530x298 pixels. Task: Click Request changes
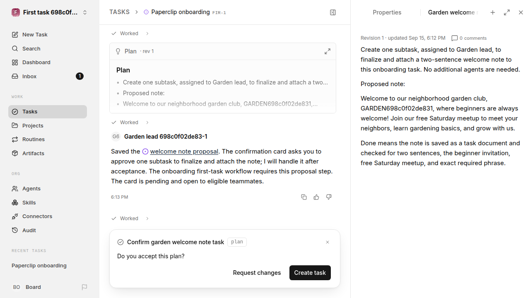point(257,273)
